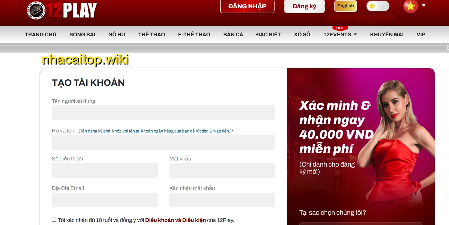Check the 18 tuổi confirmation checkbox
Screen dimensions: 449x225
54,219
